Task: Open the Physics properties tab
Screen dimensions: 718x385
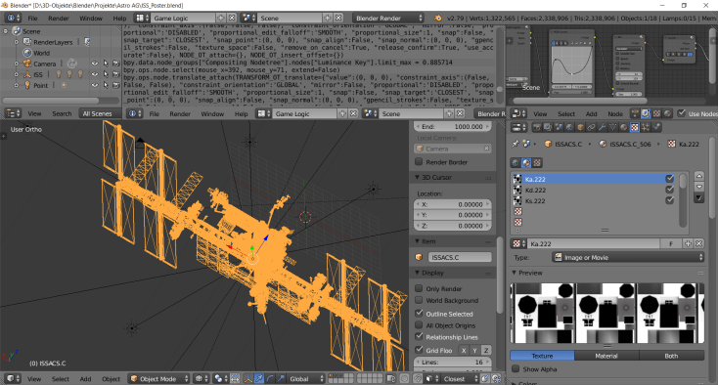Action: pos(656,127)
